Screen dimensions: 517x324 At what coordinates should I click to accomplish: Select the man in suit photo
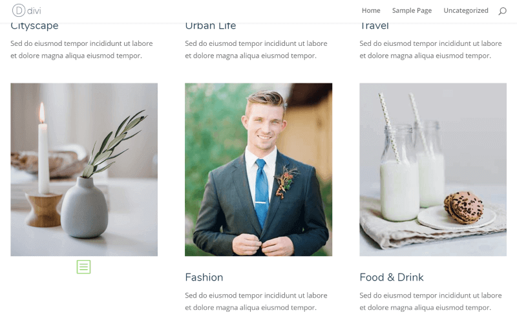coord(258,169)
